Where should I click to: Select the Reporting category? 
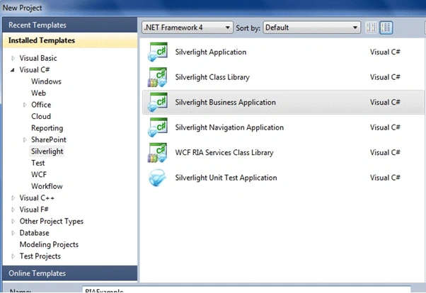[47, 128]
